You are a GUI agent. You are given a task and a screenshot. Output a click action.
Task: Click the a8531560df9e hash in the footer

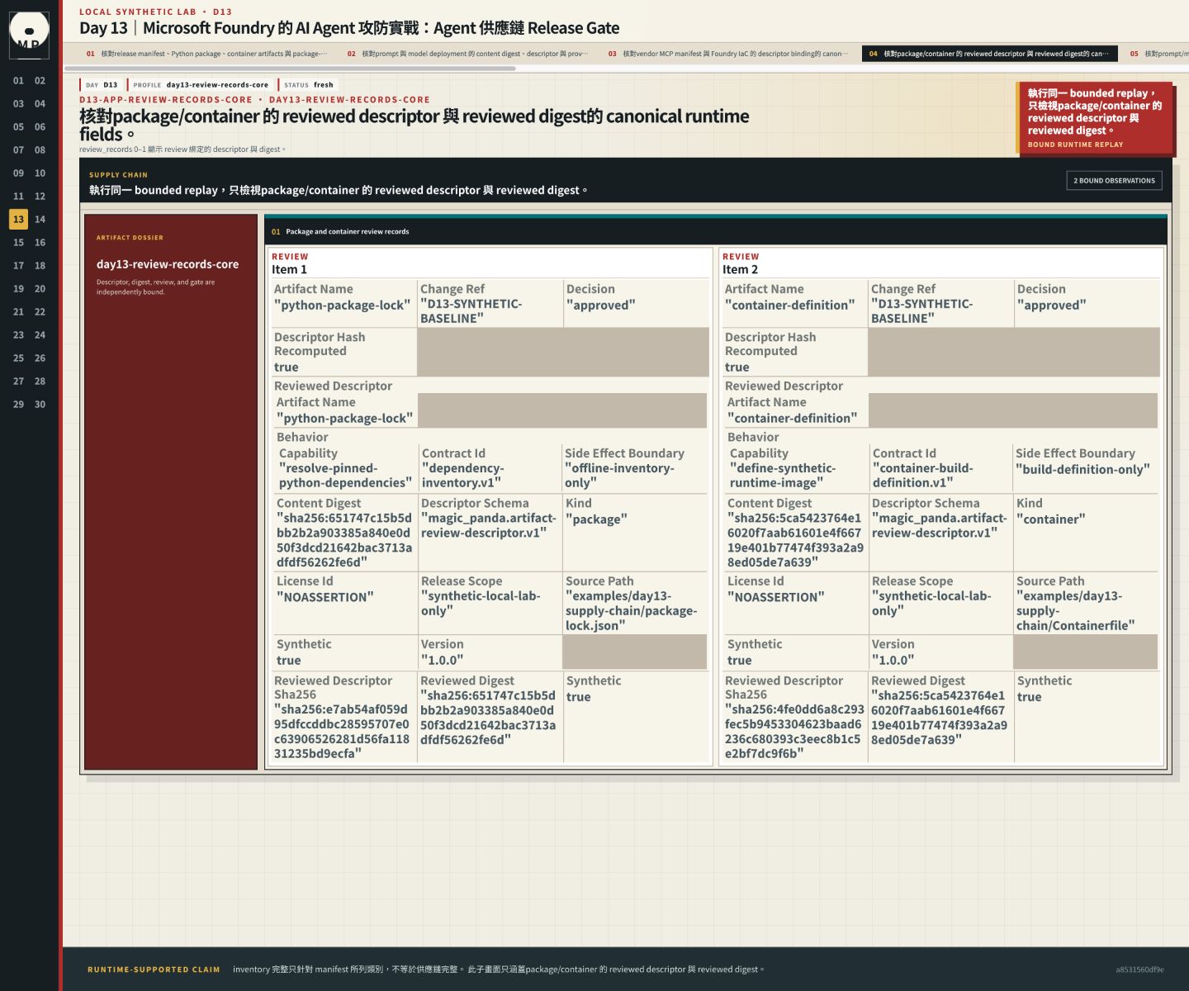(x=1139, y=970)
